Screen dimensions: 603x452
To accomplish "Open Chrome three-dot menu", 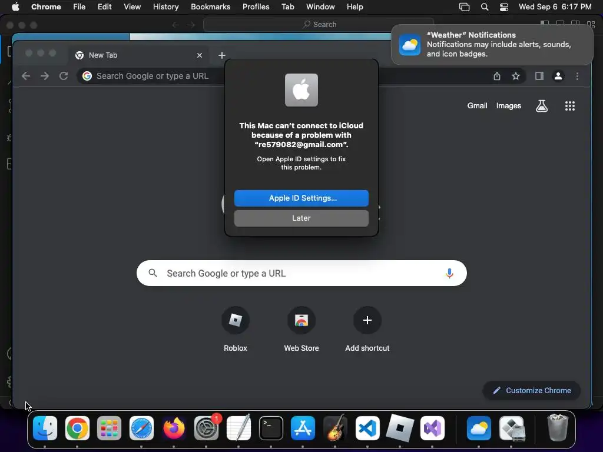I will [577, 76].
